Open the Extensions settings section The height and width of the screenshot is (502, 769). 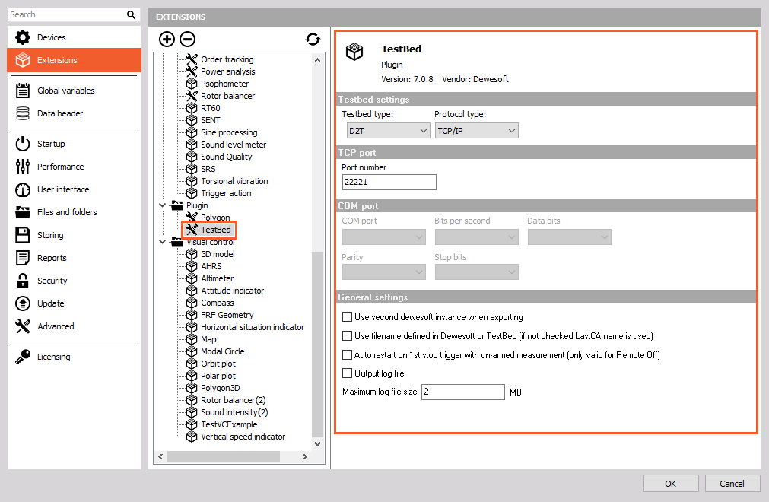point(74,60)
